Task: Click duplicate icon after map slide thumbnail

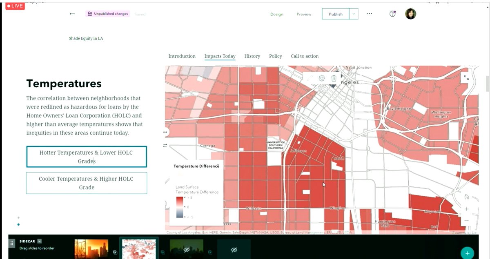Action: click(x=162, y=252)
